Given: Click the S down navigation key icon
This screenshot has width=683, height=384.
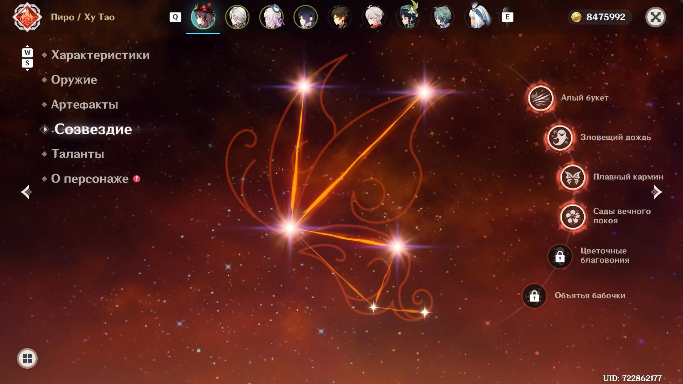Looking at the screenshot, I should point(27,63).
